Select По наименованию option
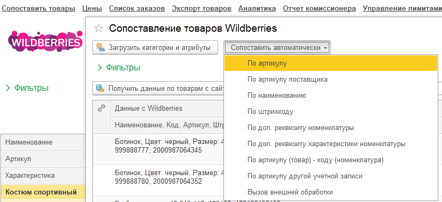The height and width of the screenshot is (202, 442). 331,96
